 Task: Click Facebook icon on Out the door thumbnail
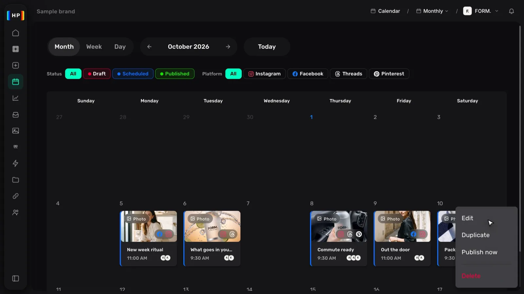[413, 234]
